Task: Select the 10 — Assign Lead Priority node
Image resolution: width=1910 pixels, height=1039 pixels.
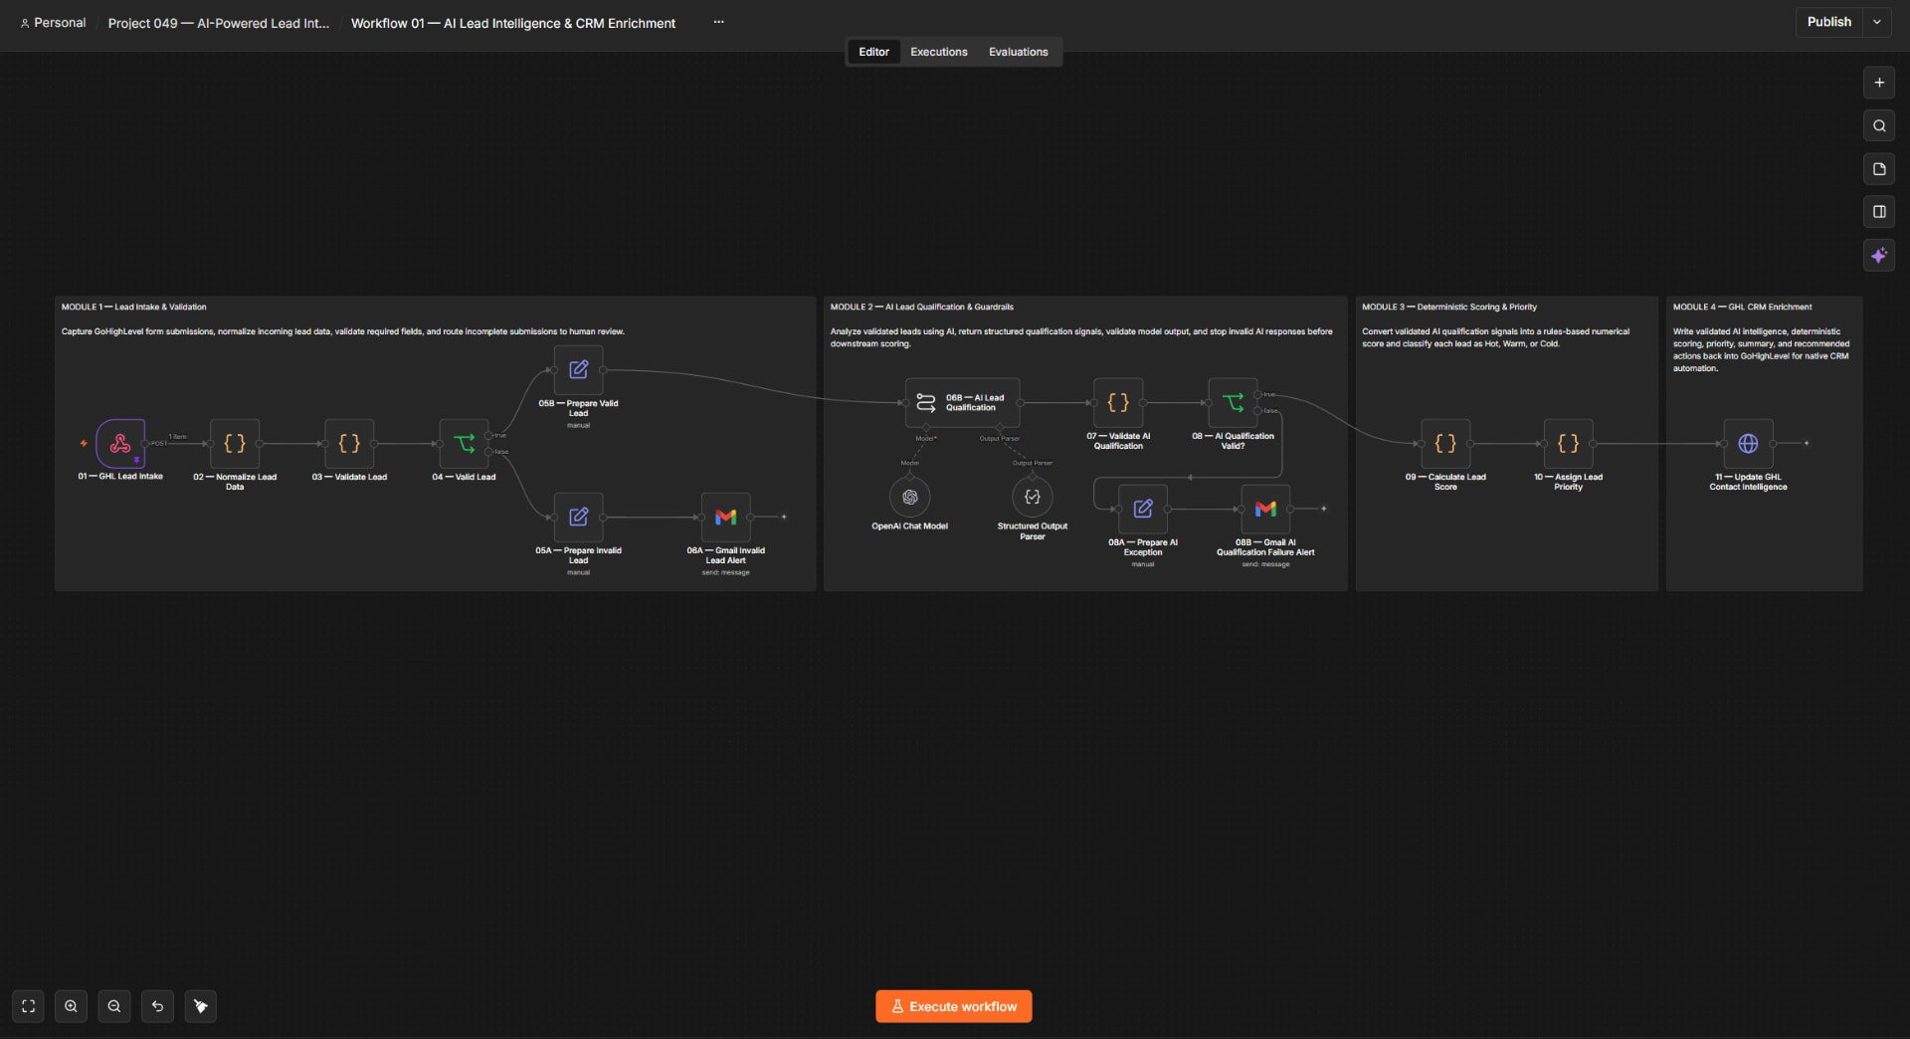Action: click(1568, 444)
